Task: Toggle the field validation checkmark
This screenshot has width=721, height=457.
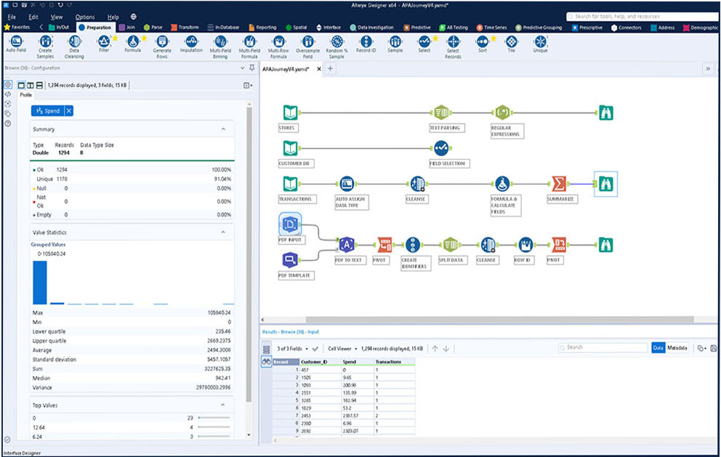Action: 315,347
